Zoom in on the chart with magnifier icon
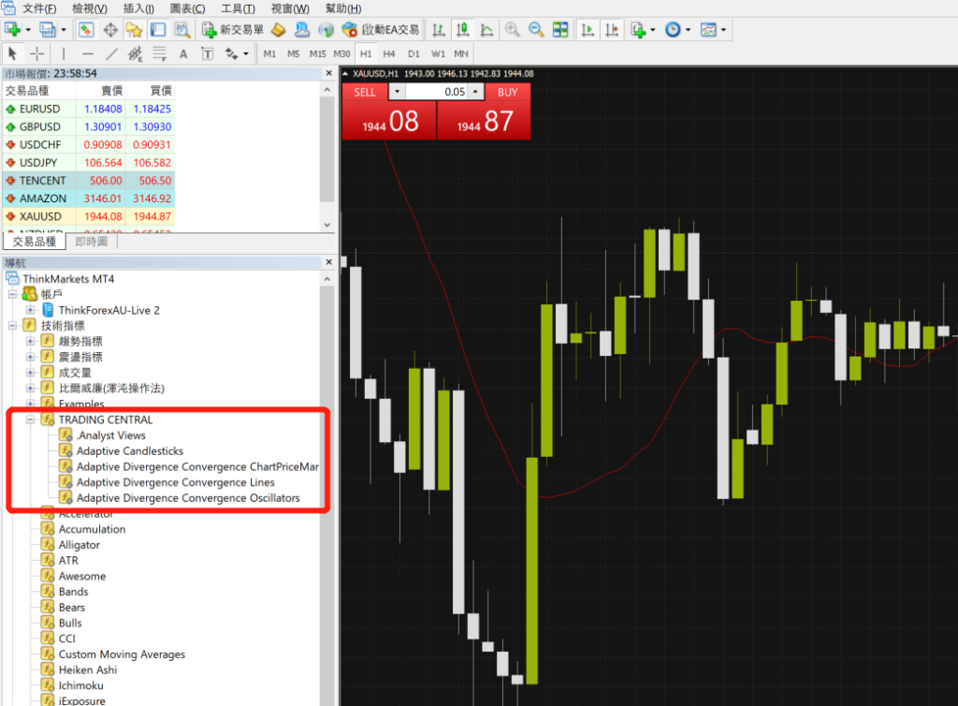 coord(512,29)
